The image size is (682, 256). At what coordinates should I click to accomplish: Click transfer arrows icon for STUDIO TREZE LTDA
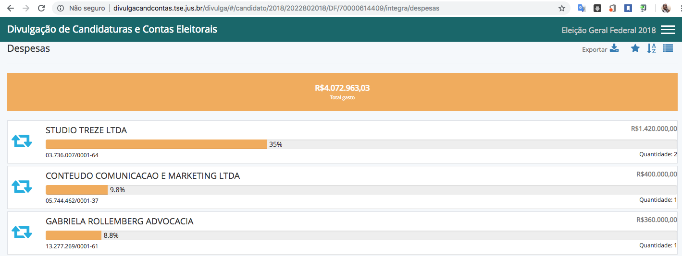pyautogui.click(x=22, y=141)
